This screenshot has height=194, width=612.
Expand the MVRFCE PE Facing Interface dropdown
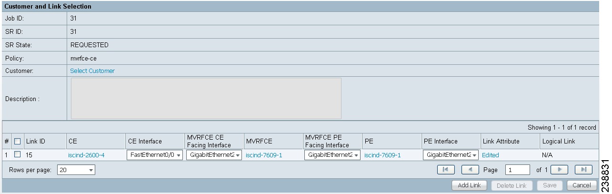point(332,155)
